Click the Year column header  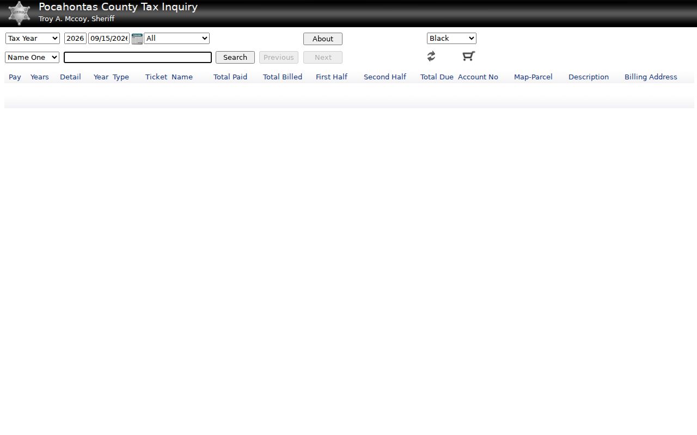pos(101,77)
